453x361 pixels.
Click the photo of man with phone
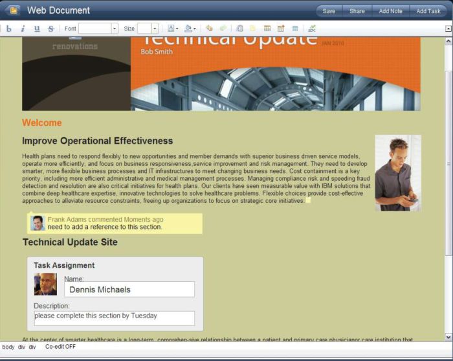[x=398, y=173]
